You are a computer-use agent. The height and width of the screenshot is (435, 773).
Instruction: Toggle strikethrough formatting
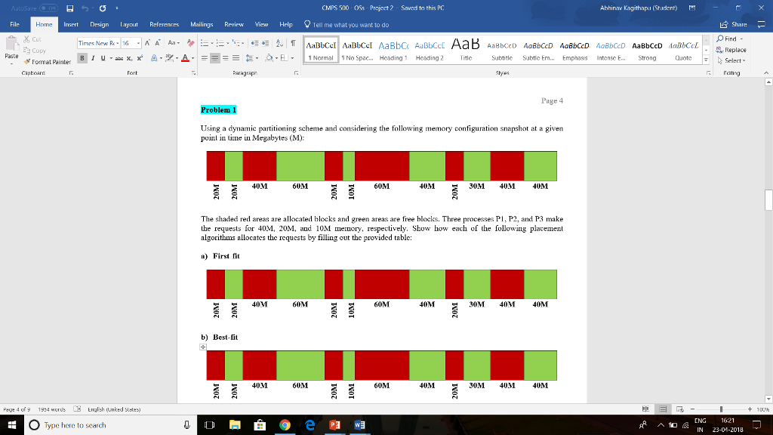tap(120, 57)
